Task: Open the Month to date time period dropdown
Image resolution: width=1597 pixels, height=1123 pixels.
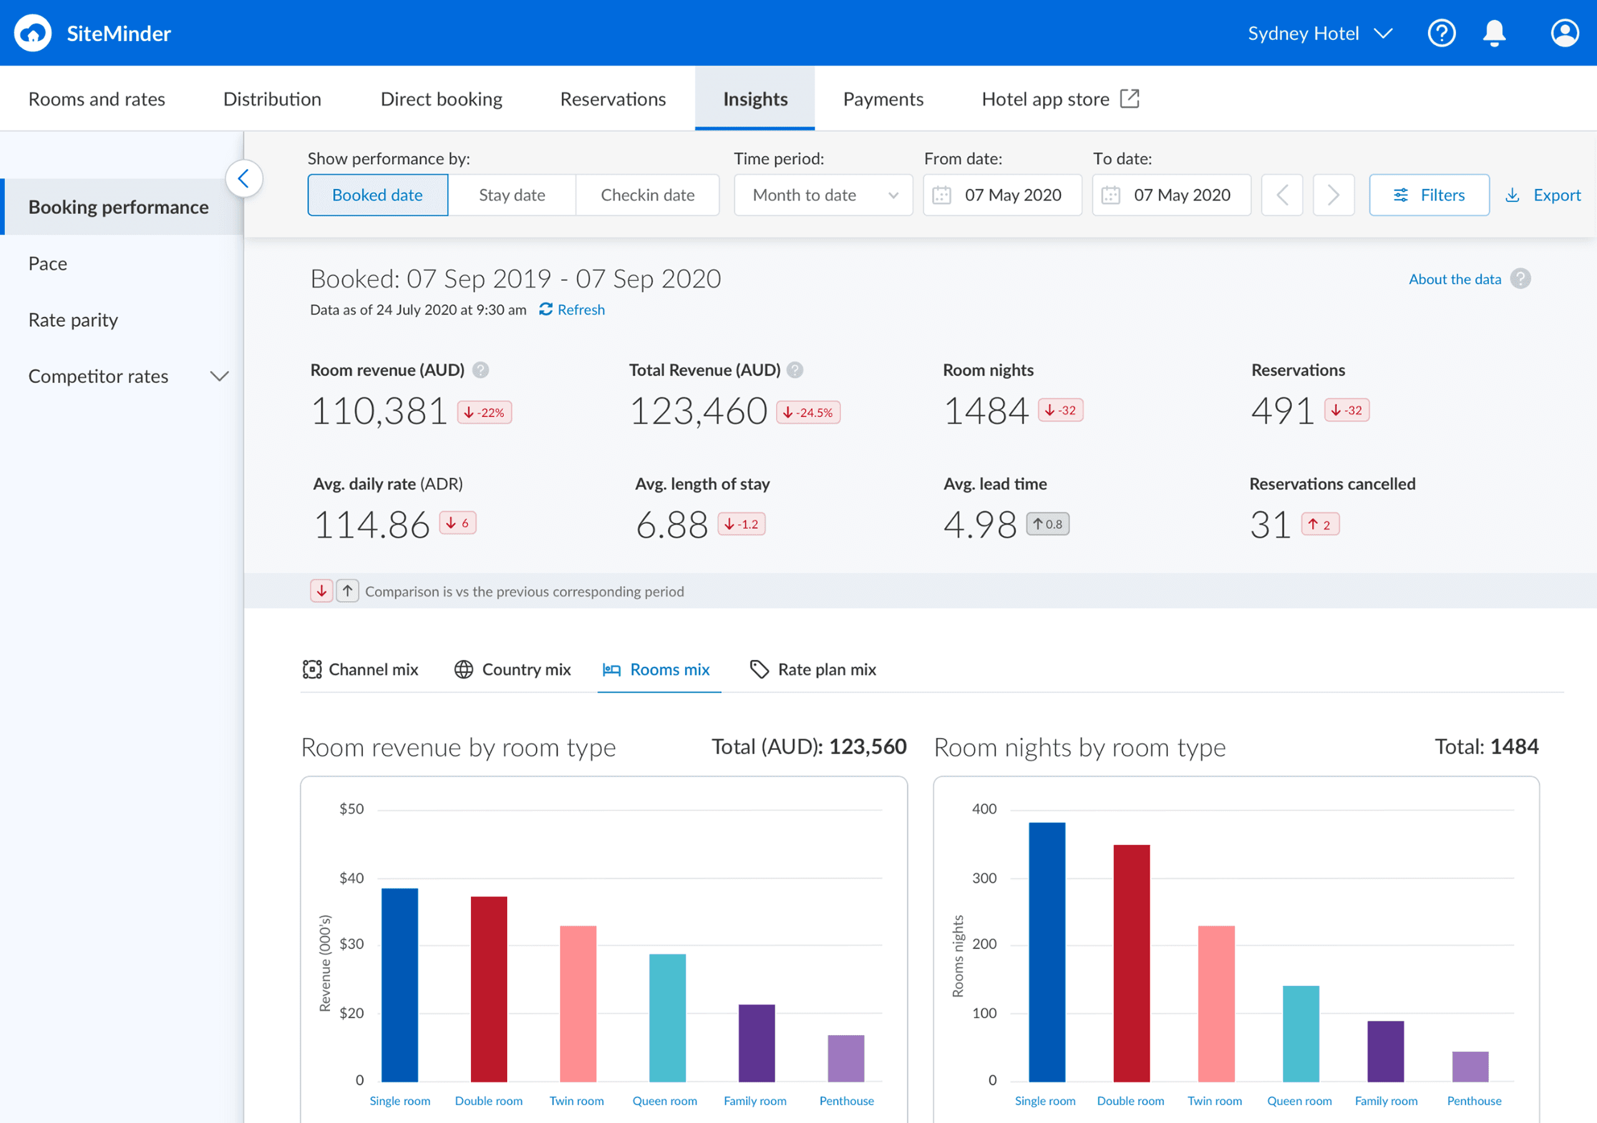Action: tap(823, 195)
